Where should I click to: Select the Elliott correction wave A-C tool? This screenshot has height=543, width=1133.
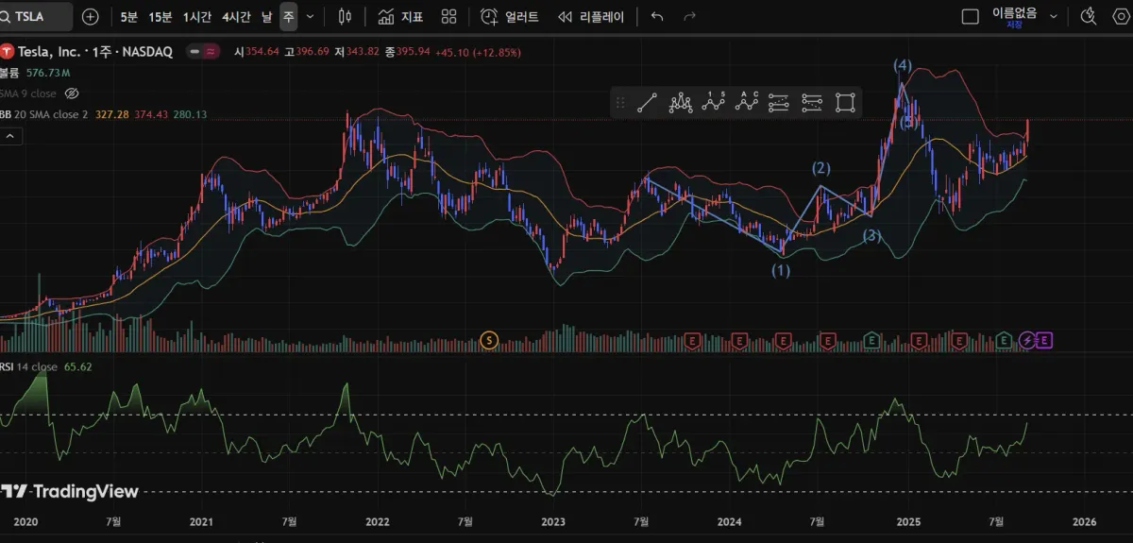[x=748, y=102]
